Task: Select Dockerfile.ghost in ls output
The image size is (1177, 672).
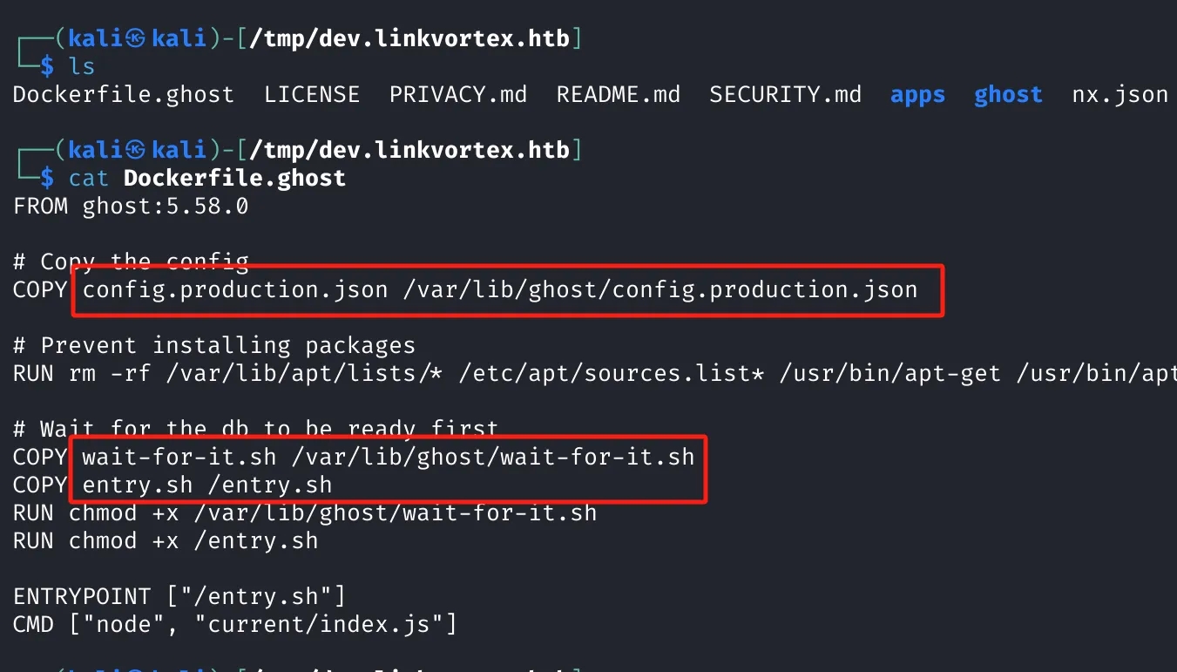Action: tap(124, 94)
